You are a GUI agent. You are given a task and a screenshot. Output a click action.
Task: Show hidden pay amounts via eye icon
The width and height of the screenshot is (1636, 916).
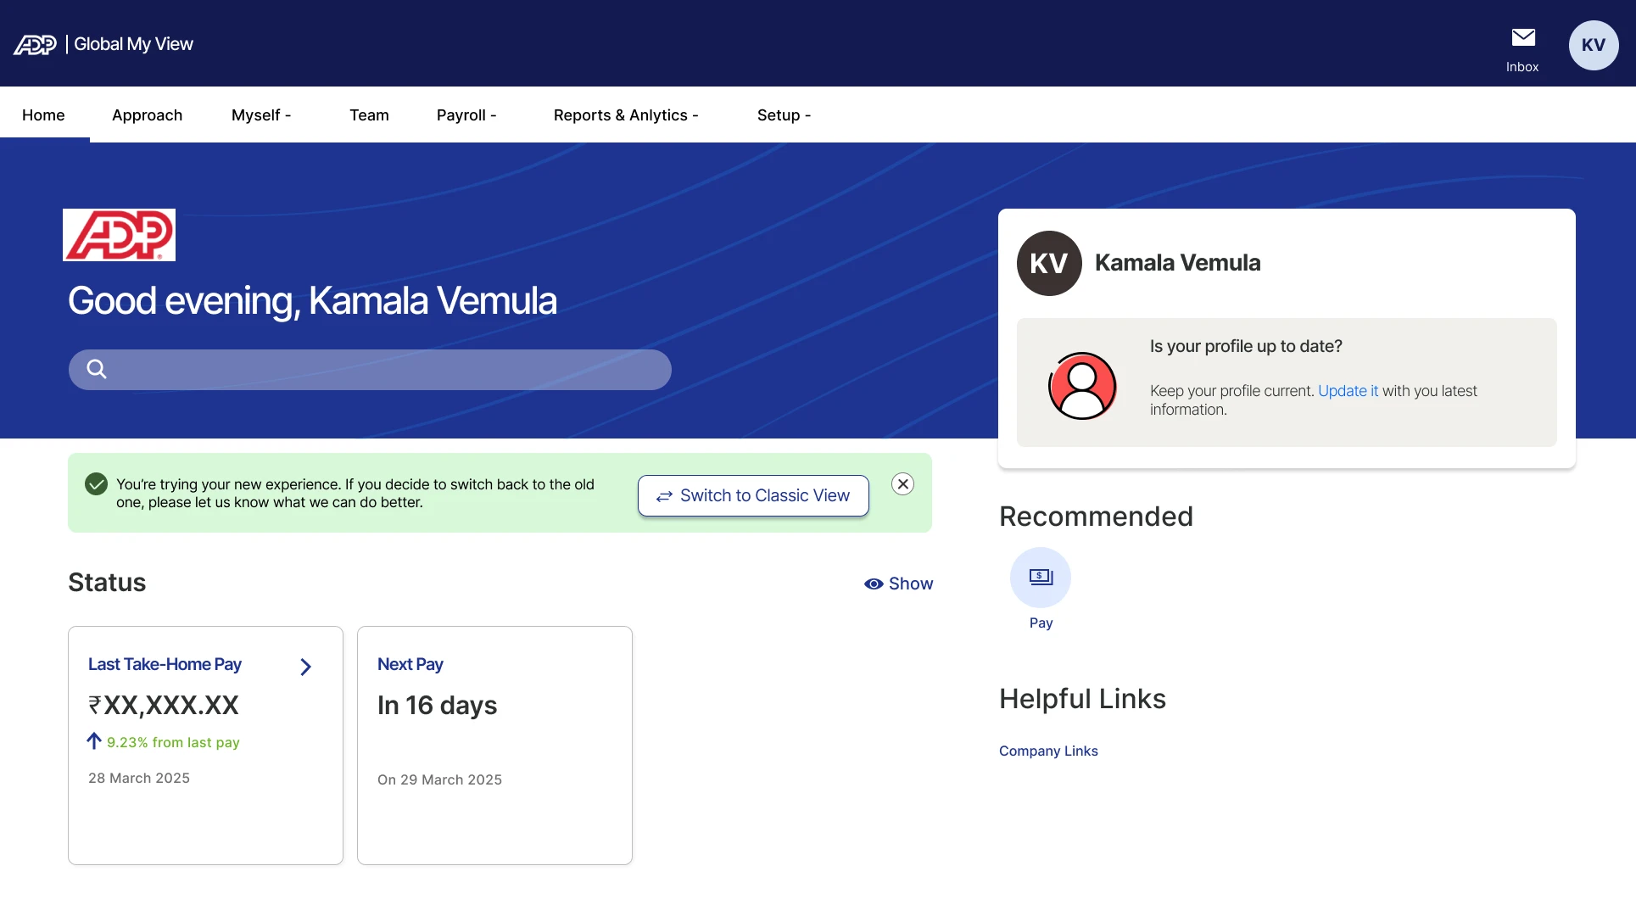(x=874, y=584)
